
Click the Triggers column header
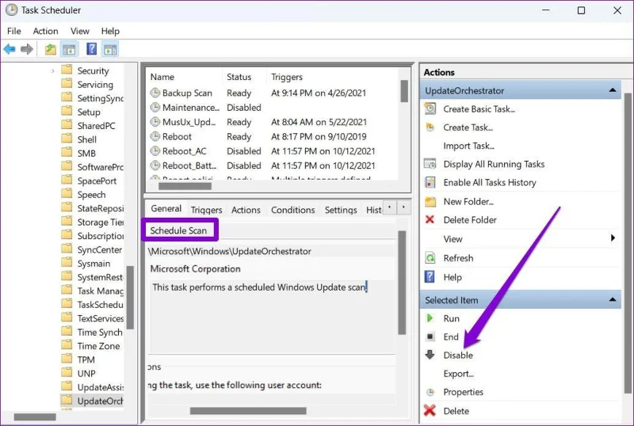point(287,77)
